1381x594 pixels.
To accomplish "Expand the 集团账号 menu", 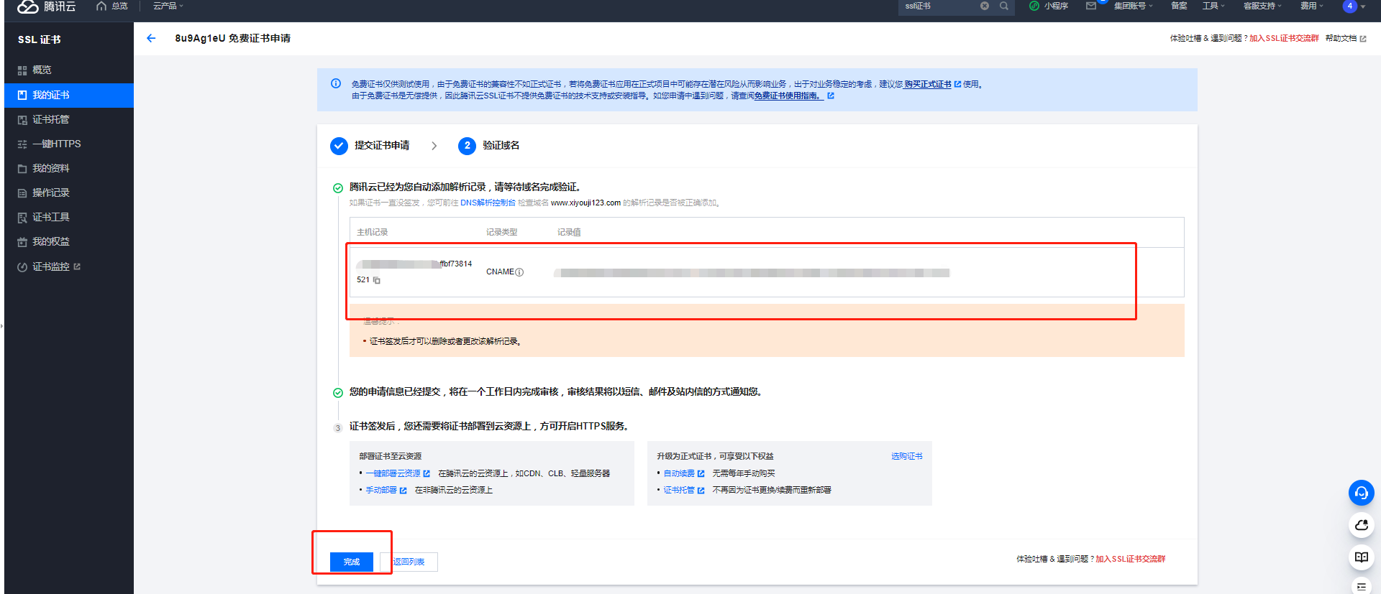I will (1133, 6).
